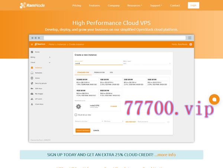Choose the 8GB SKVM plan card
The height and width of the screenshot is (168, 223).
pyautogui.click(x=110, y=93)
